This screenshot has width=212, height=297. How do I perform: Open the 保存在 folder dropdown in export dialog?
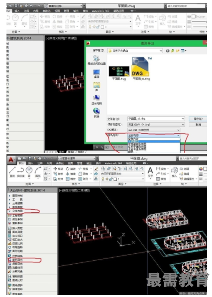pyautogui.click(x=135, y=51)
